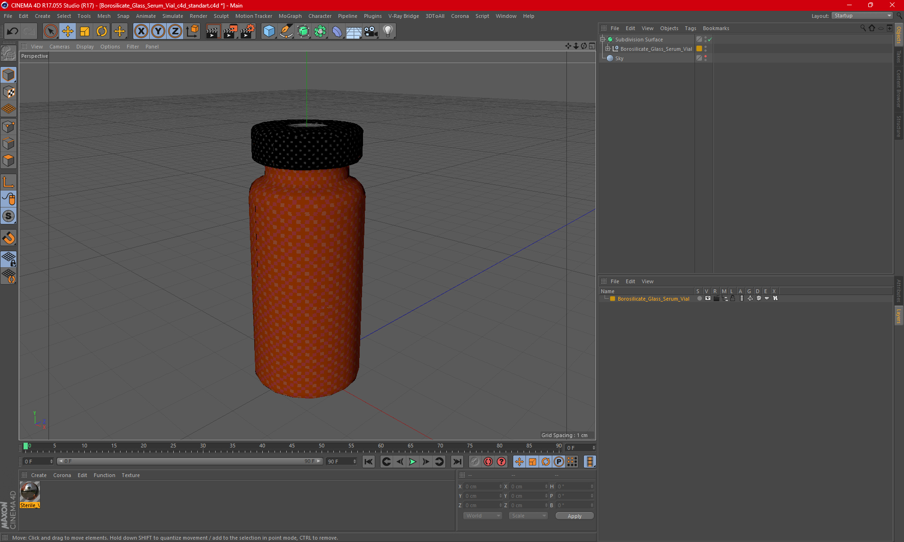The height and width of the screenshot is (542, 904).
Task: Add a Floor environment object
Action: pos(354,31)
